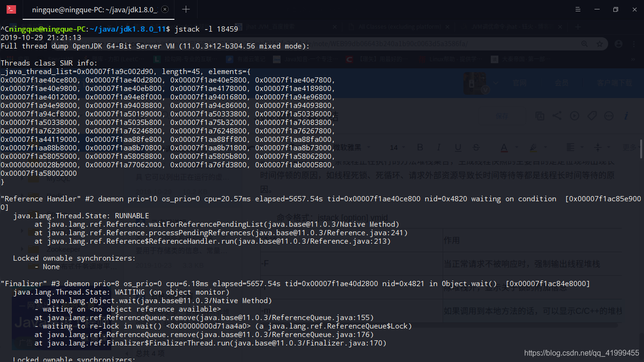Click the terminal vertical scrollbar

click(x=642, y=148)
